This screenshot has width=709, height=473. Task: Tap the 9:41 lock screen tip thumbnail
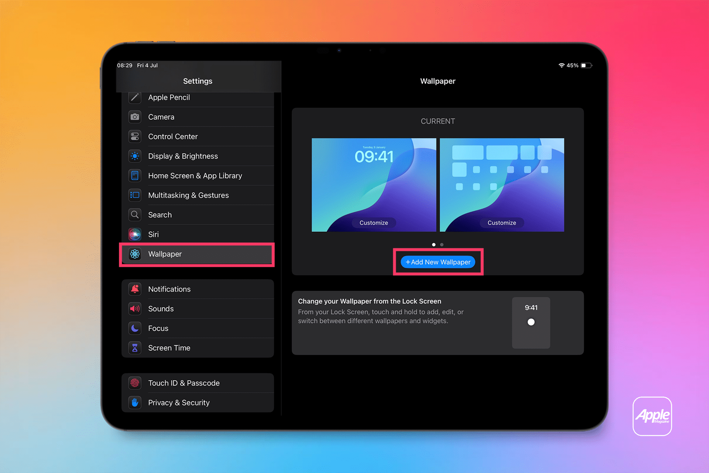(531, 323)
